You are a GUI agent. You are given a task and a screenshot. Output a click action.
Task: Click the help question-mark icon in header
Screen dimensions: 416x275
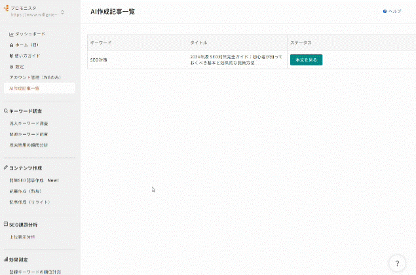(385, 12)
